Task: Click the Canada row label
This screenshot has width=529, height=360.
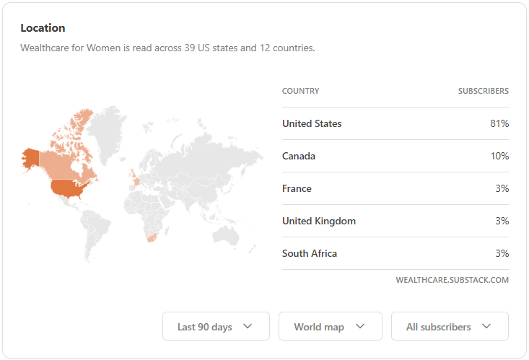Action: coord(299,156)
